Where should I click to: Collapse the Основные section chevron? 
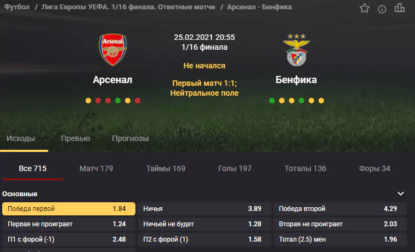point(401,194)
